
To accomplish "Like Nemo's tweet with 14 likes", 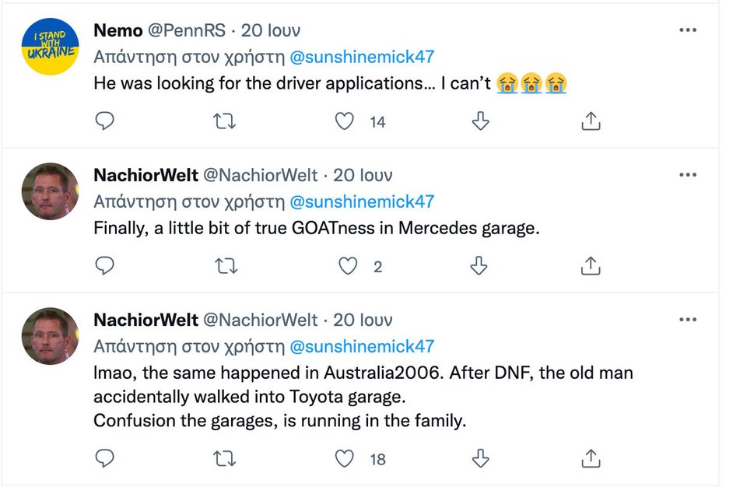I will 345,121.
